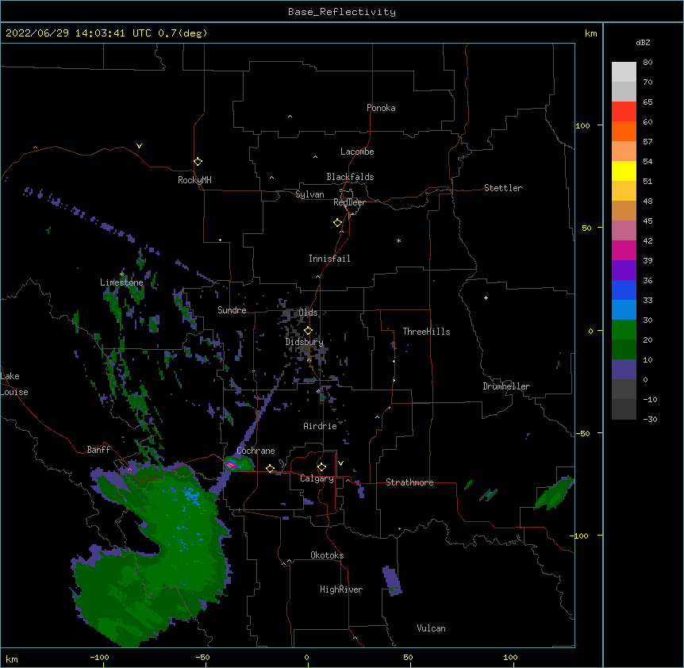Select the yellow V marker east of Calgary
Viewport: 684px width, 668px height.
[340, 463]
